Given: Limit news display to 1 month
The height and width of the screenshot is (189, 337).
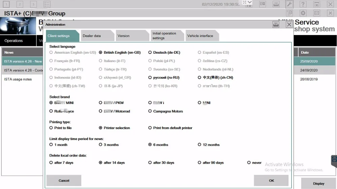Looking at the screenshot, I should [x=58, y=145].
